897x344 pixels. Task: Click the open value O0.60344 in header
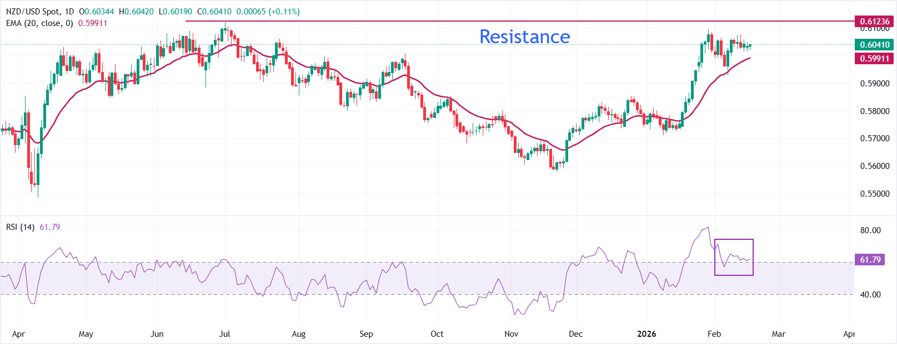point(97,12)
